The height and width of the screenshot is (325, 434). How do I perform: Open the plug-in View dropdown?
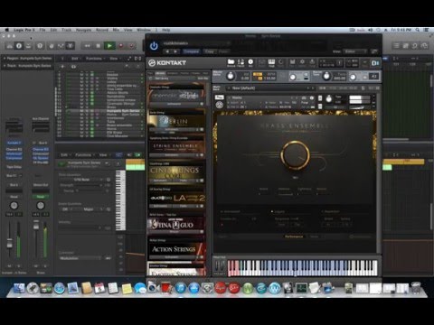(x=356, y=51)
